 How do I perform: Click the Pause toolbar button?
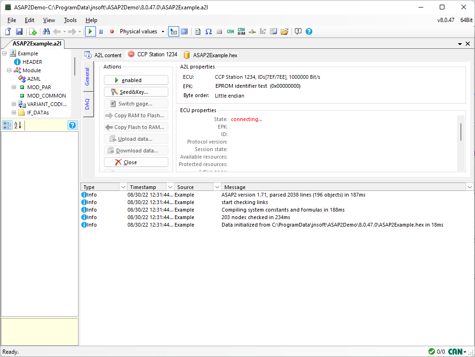[x=101, y=31]
